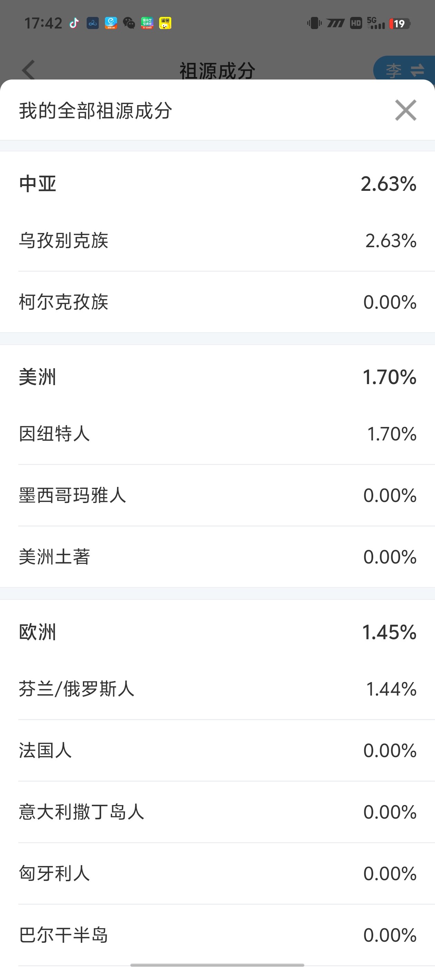Tap the 墨西哥玛雅人 entry
This screenshot has height=968, width=435.
217,495
